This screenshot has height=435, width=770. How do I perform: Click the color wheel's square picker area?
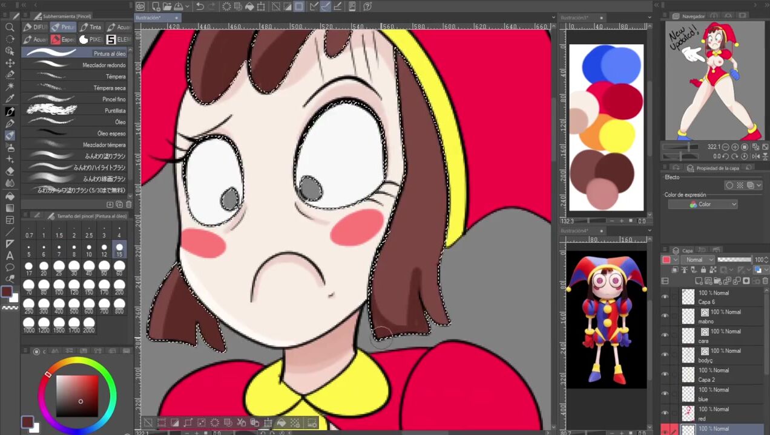[x=77, y=396]
